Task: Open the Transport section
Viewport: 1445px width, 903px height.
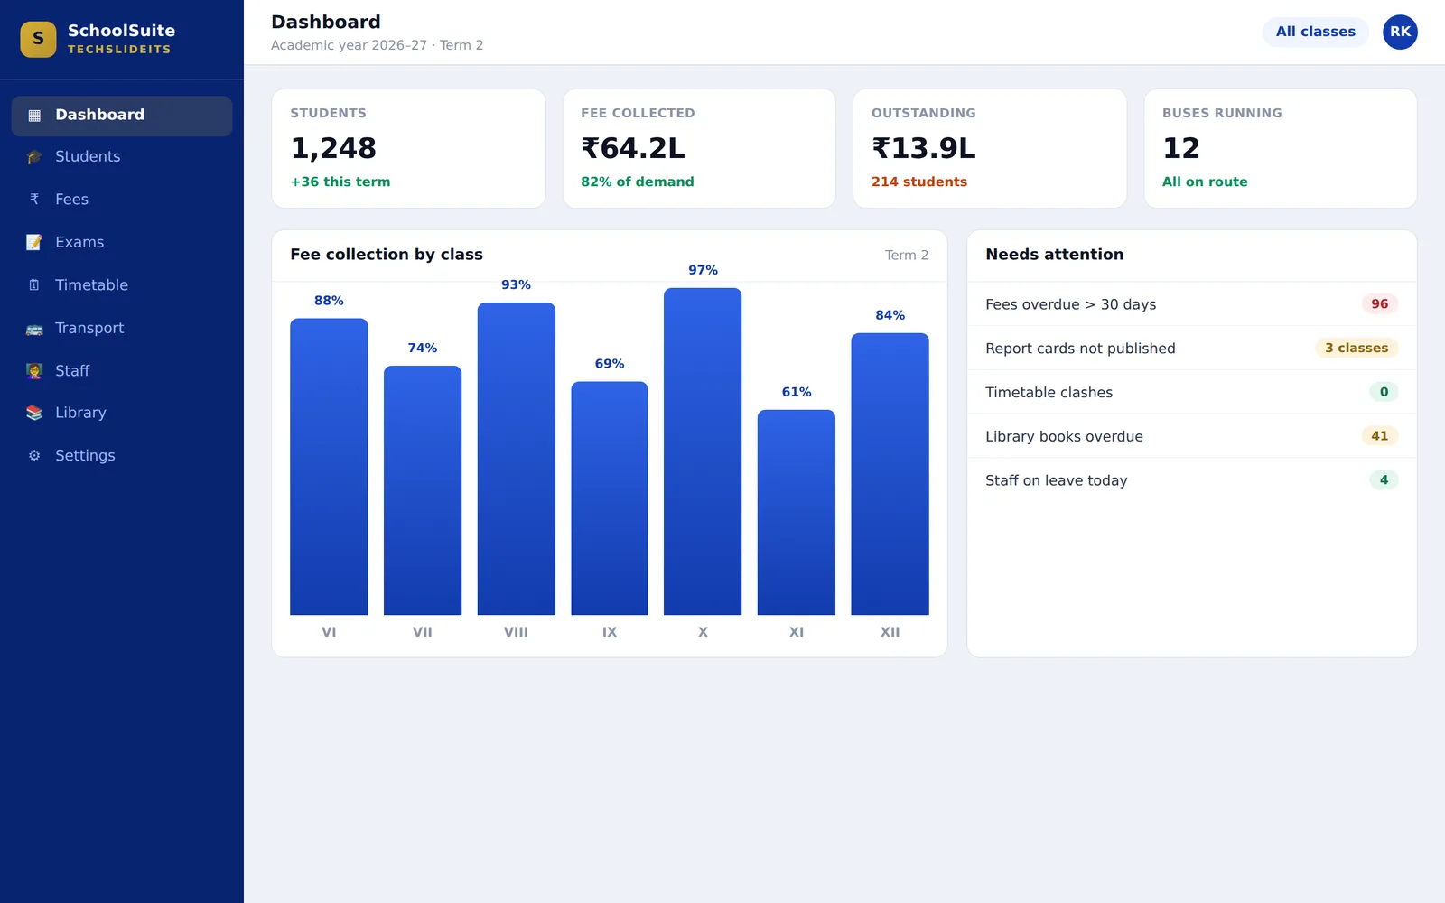Action: (122, 328)
